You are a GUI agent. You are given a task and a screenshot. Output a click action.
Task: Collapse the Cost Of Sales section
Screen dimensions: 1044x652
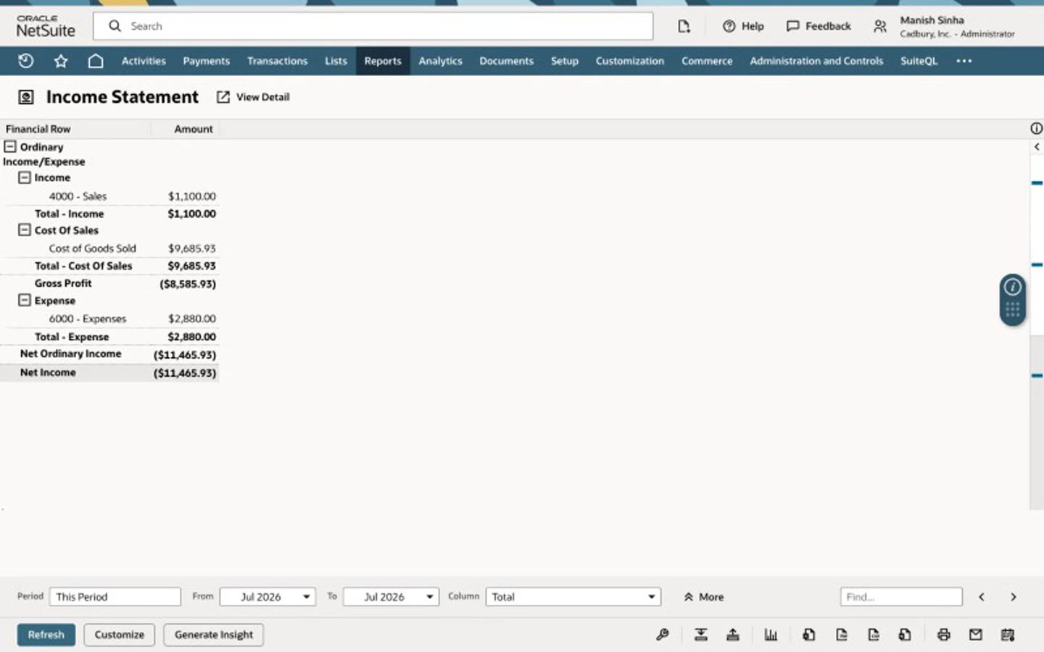[x=25, y=230]
